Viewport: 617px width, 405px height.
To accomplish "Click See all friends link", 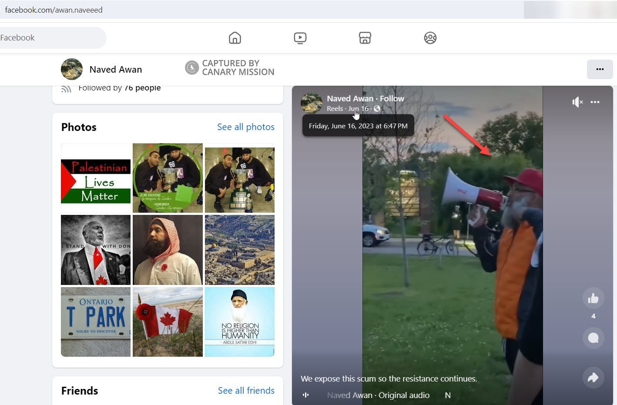I will (246, 391).
